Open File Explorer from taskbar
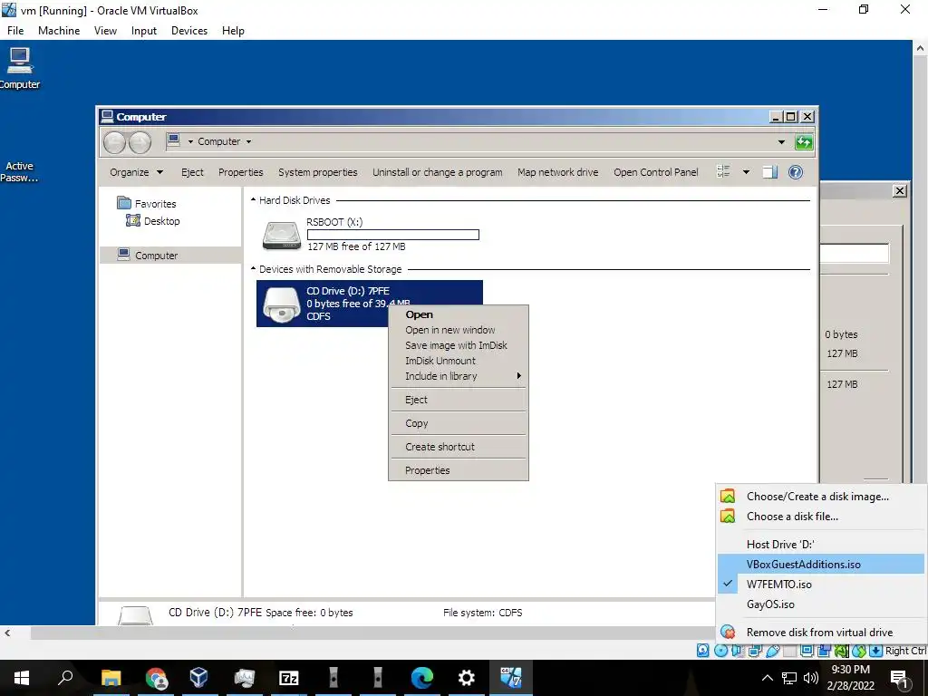The width and height of the screenshot is (928, 696). click(x=111, y=678)
